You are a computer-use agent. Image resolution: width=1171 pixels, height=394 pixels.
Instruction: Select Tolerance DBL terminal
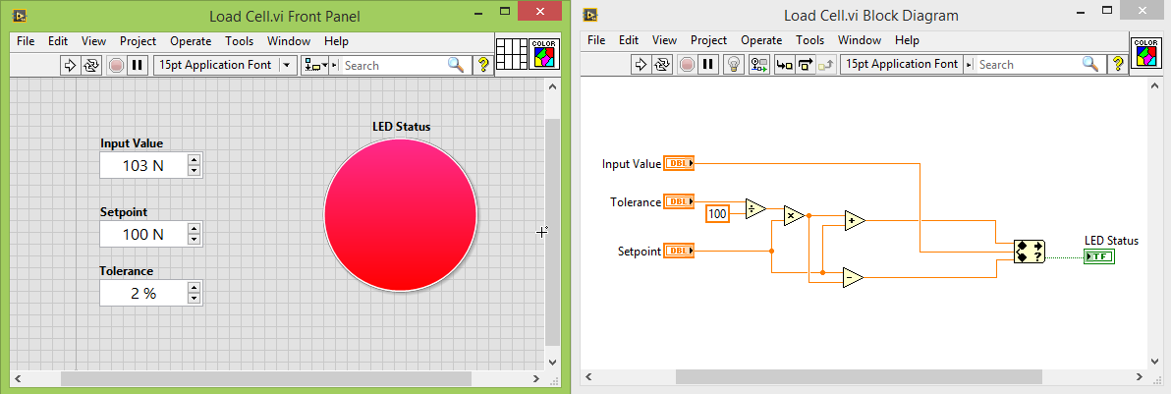tap(679, 201)
